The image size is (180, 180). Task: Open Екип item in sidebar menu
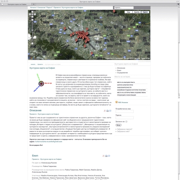(x=119, y=70)
